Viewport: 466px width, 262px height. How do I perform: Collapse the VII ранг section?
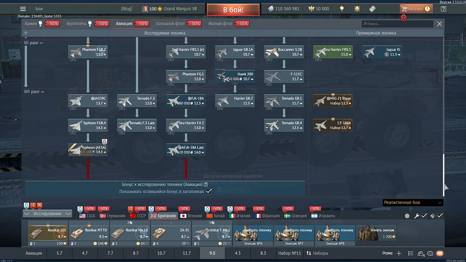pyautogui.click(x=41, y=43)
